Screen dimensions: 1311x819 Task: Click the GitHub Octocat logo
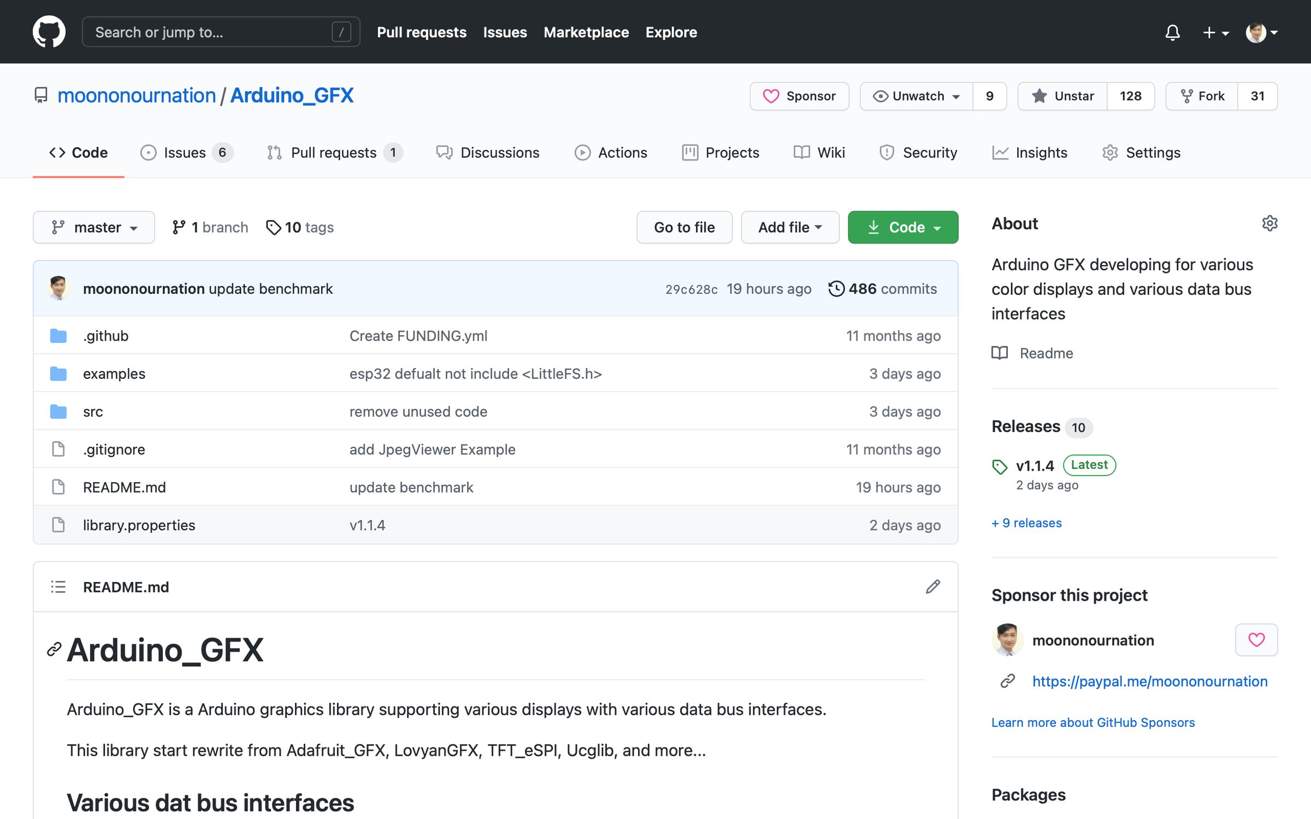point(49,32)
